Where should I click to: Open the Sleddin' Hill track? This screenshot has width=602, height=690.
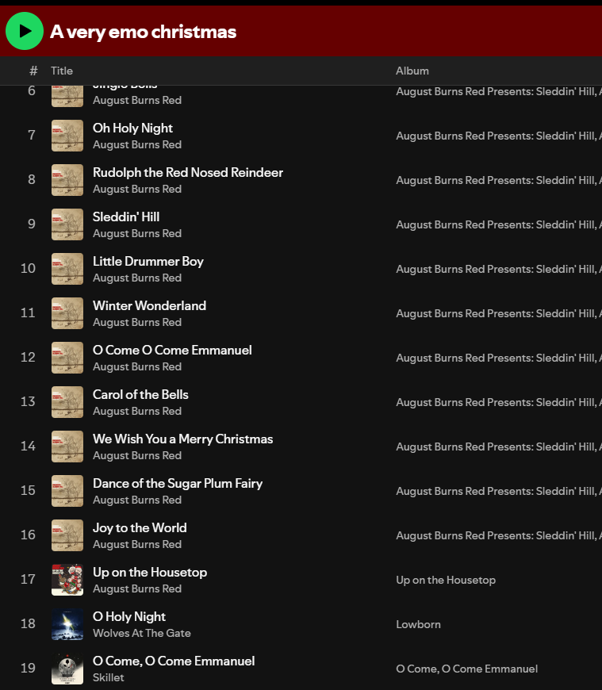click(126, 217)
